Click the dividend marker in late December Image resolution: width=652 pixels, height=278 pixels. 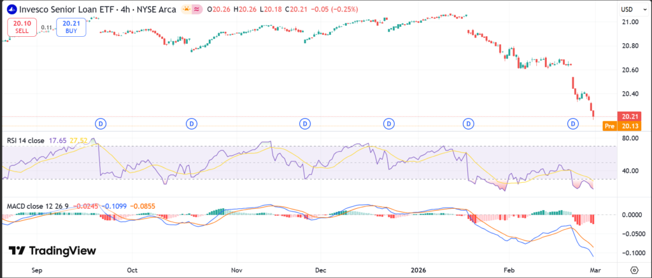(388, 123)
